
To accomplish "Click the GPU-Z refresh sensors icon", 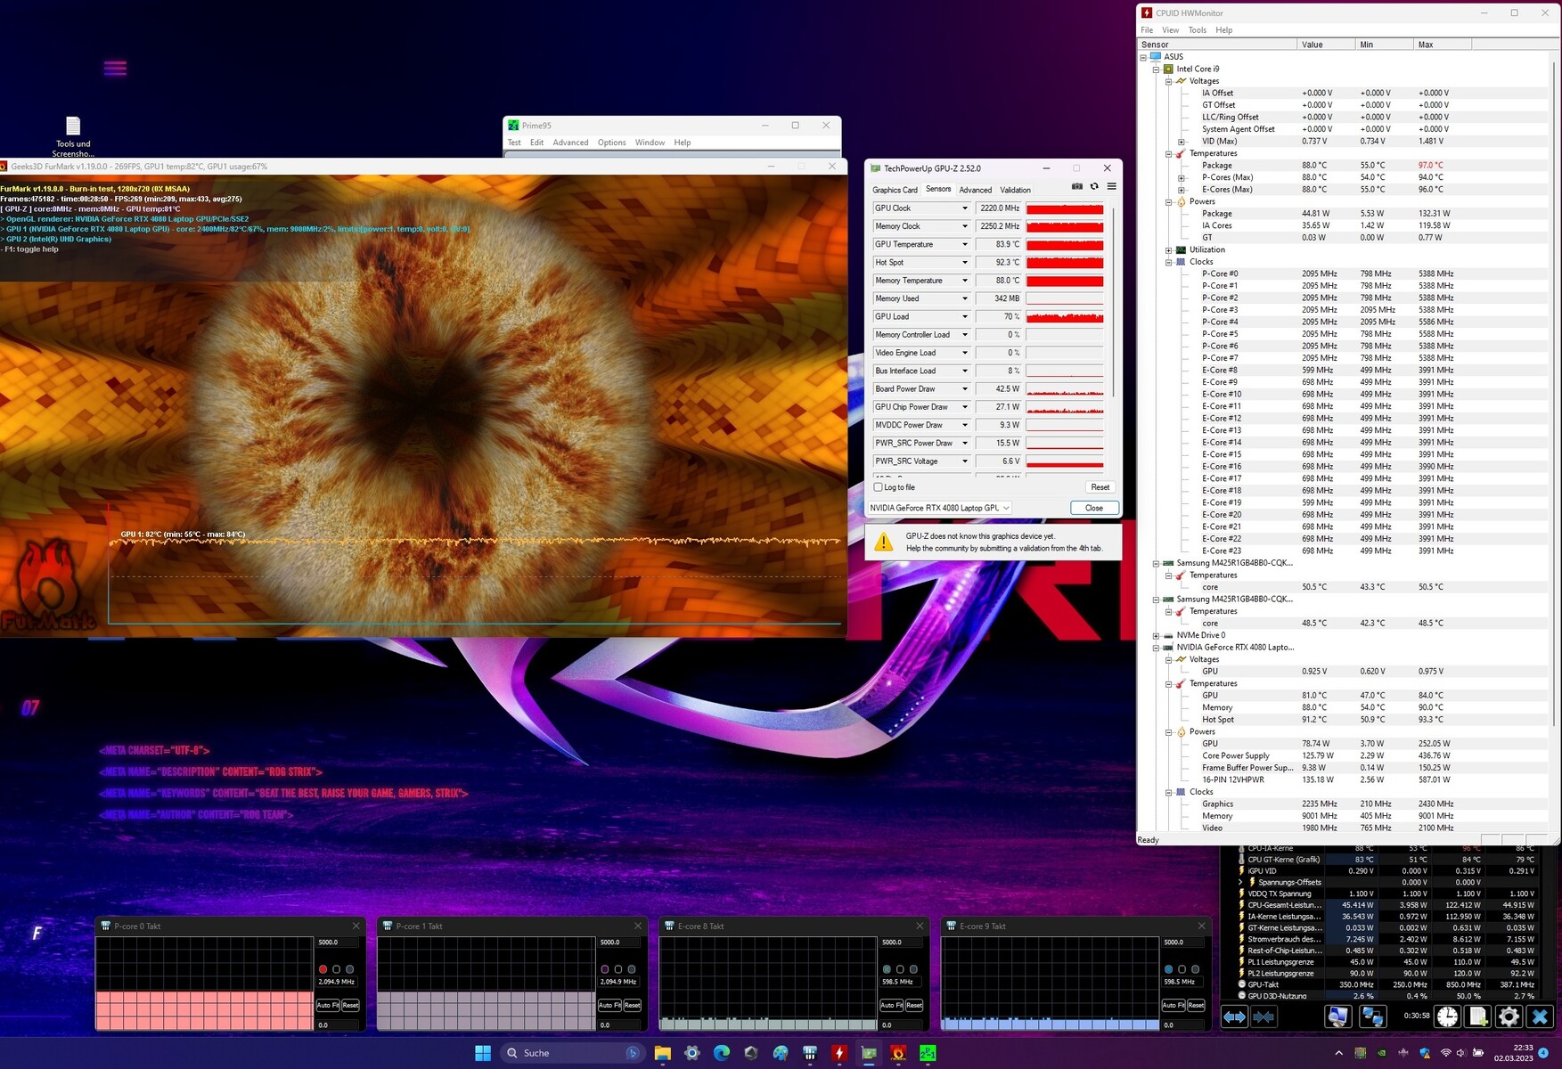I will pos(1094,186).
